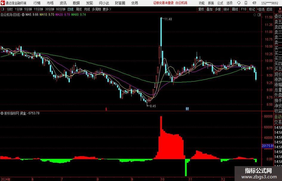Click the MA5: 9.66 label
282x181 pixels.
tap(32, 15)
